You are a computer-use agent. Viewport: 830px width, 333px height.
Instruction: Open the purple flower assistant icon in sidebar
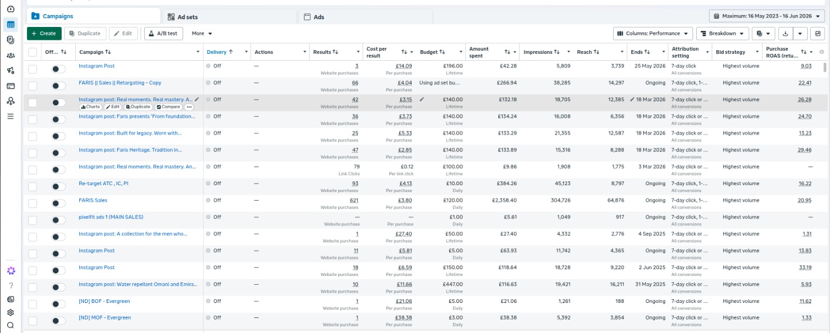pyautogui.click(x=11, y=271)
